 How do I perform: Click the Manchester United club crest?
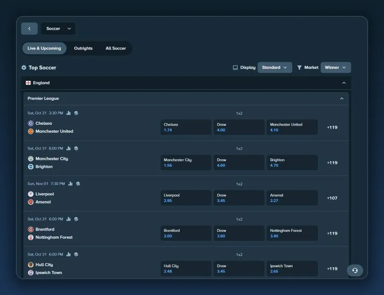point(31,131)
